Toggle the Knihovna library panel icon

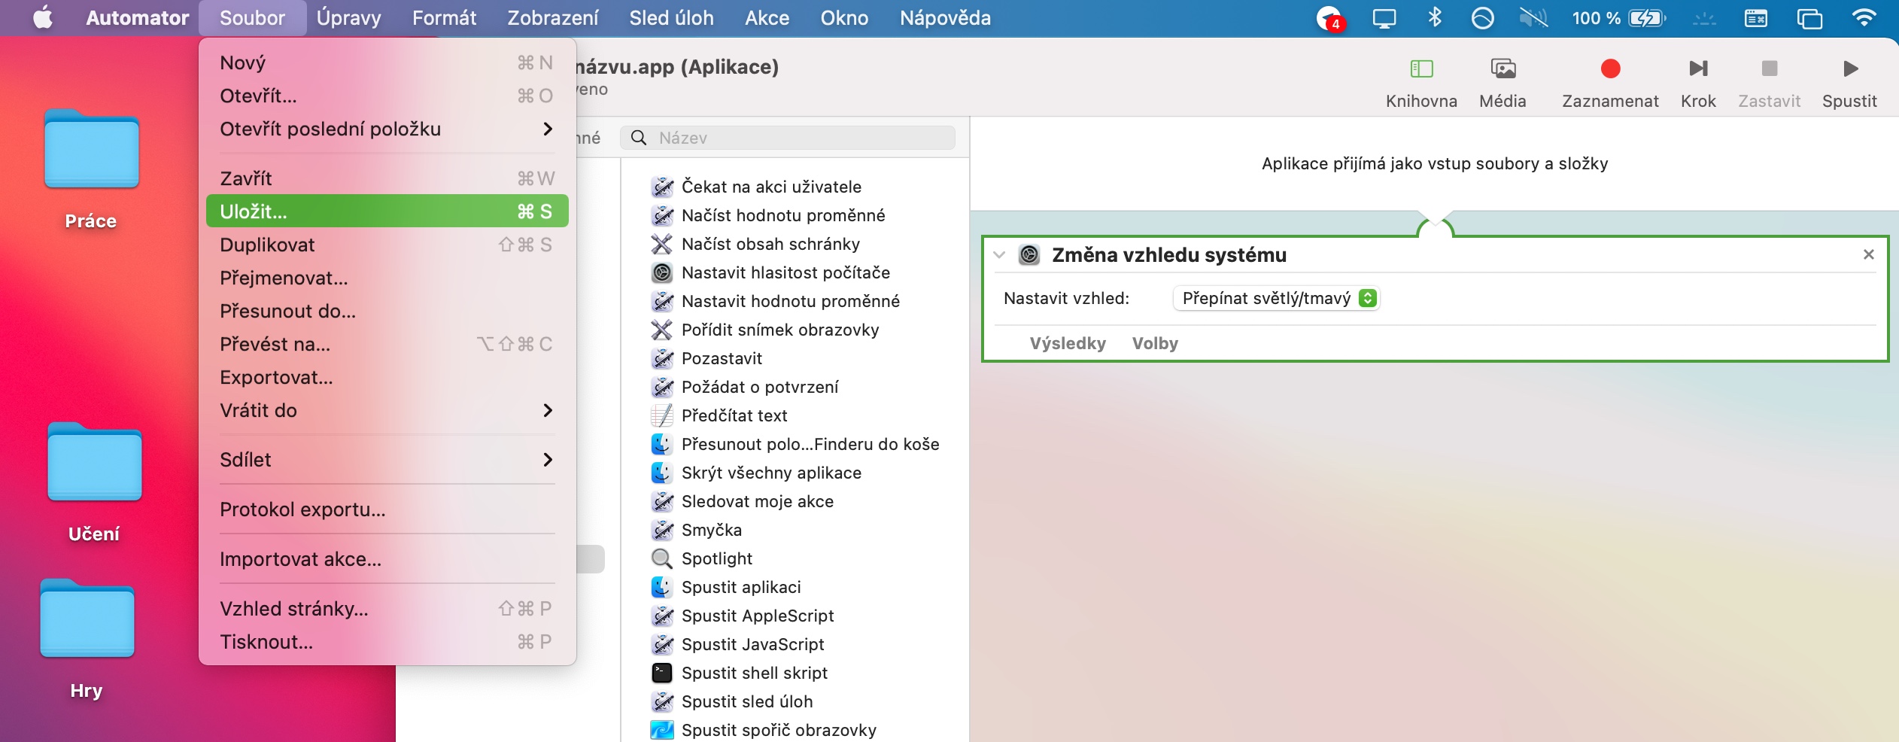pyautogui.click(x=1421, y=69)
